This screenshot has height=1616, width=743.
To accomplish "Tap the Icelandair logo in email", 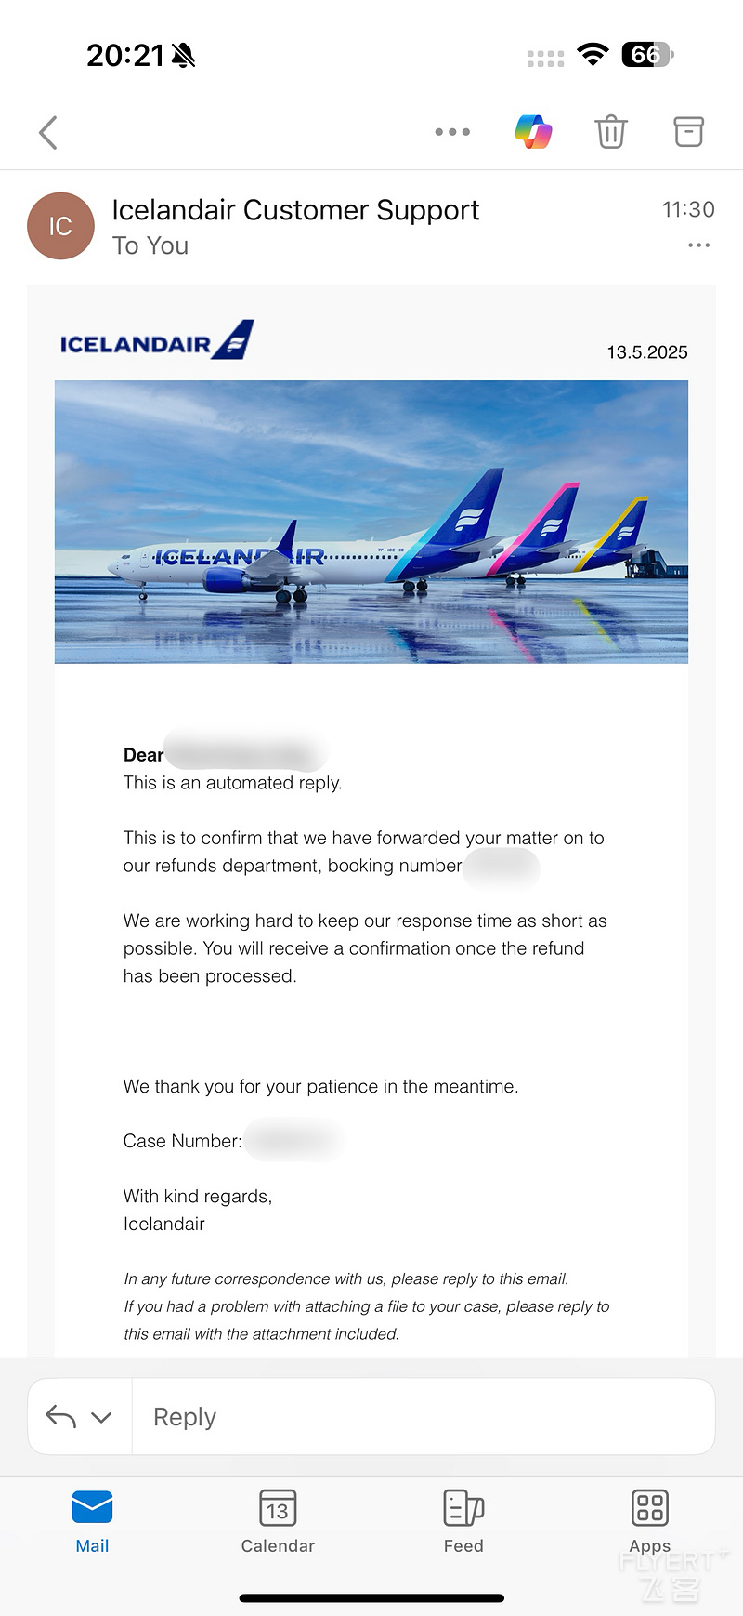I will click(157, 340).
